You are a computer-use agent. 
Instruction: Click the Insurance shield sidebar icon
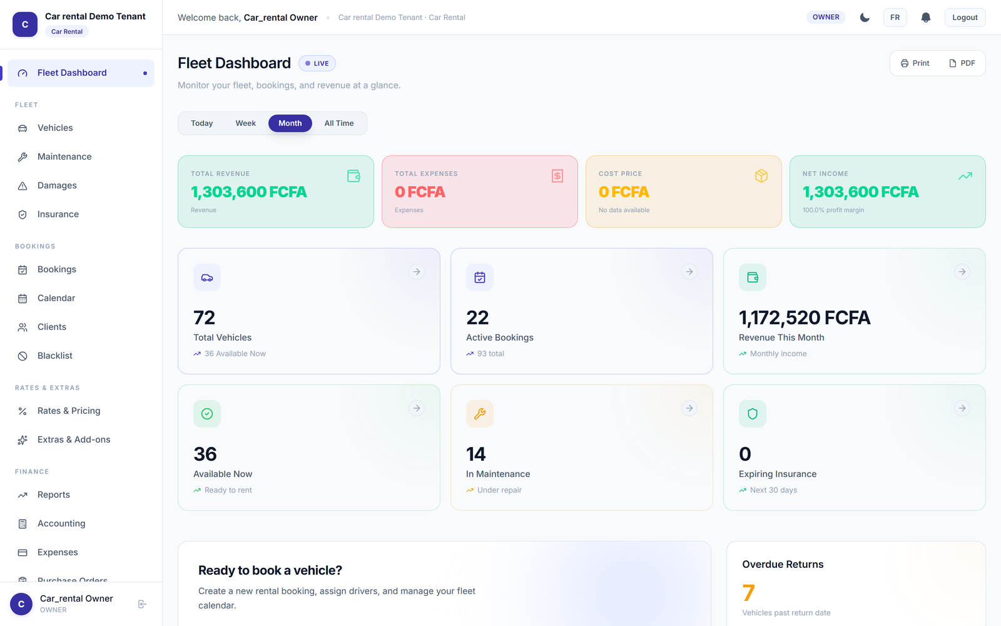click(x=23, y=215)
